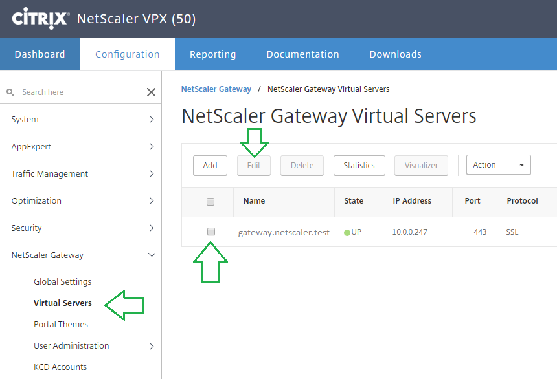
Task: Launch the Visualizer
Action: [x=421, y=165]
